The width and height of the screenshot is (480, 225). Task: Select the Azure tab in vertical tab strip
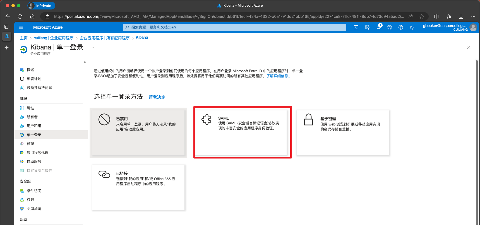tap(7, 36)
